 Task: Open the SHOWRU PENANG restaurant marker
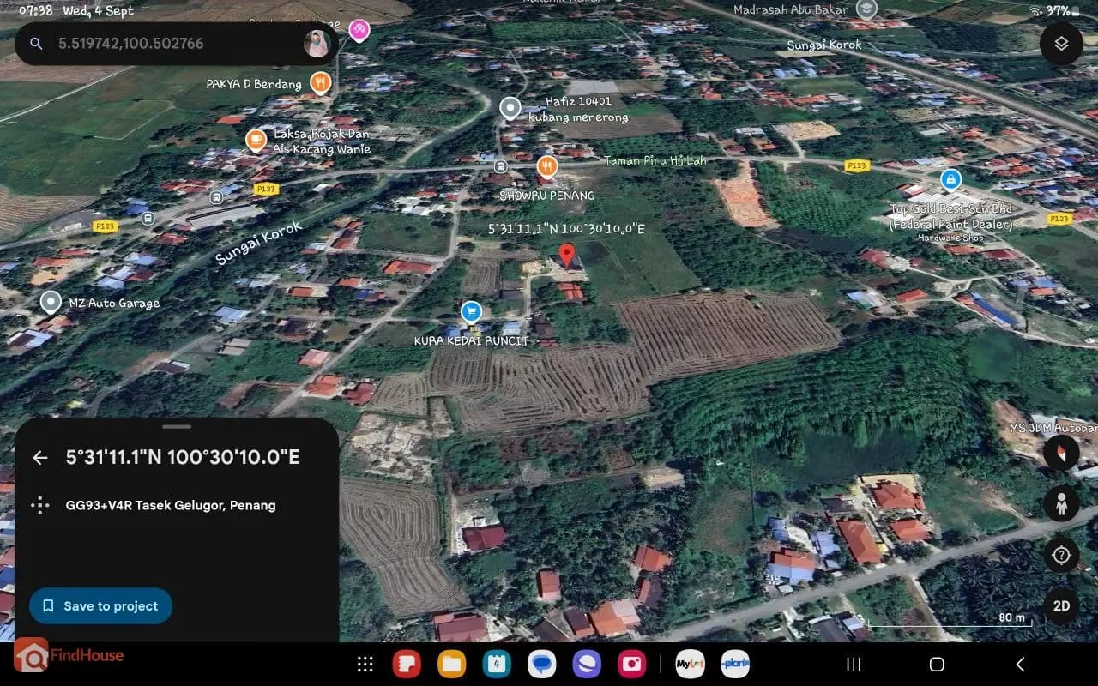click(547, 165)
